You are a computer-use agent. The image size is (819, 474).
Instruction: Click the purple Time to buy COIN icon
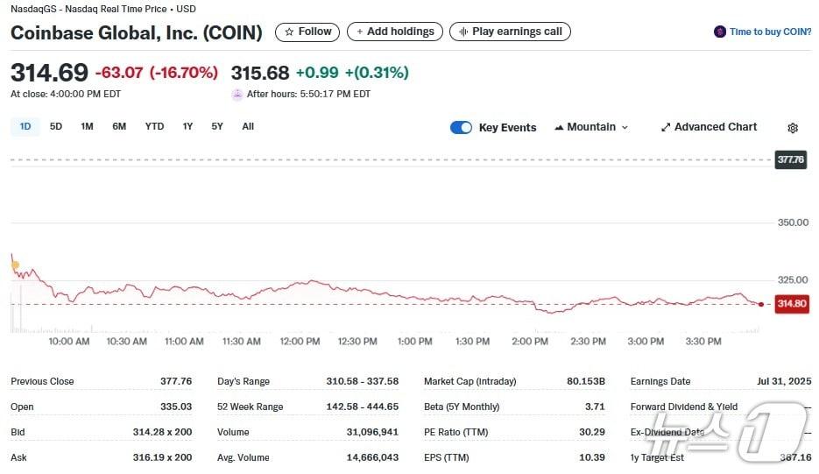720,32
